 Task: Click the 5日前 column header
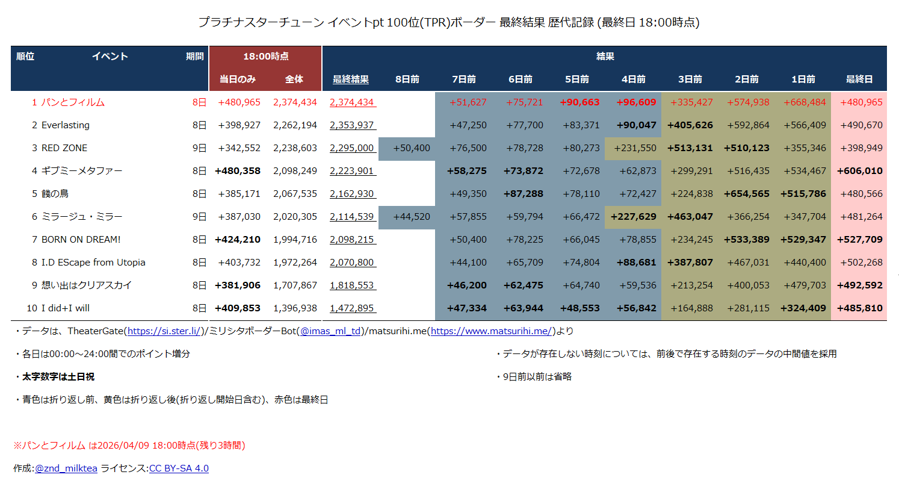point(577,79)
